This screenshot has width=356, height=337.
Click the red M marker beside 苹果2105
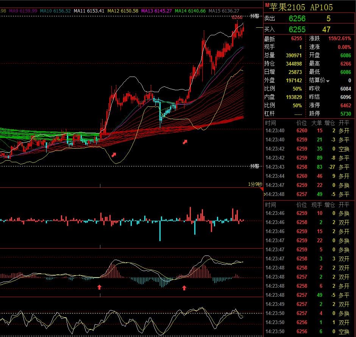pyautogui.click(x=267, y=5)
